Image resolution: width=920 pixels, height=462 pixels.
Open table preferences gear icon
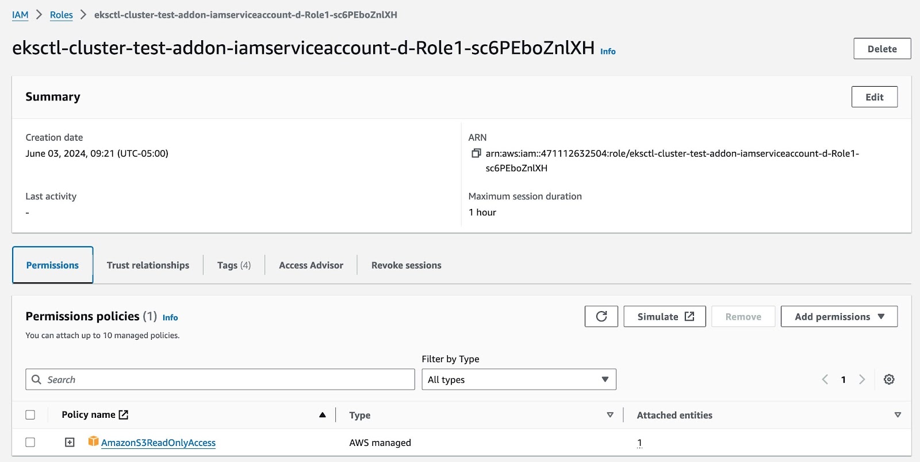click(889, 379)
